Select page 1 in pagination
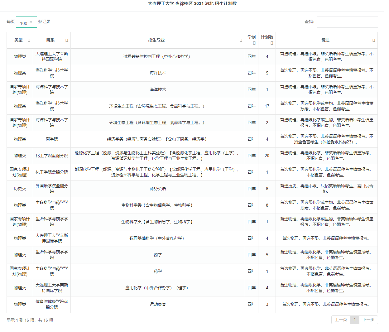This screenshot has width=389, height=332. pos(355,320)
